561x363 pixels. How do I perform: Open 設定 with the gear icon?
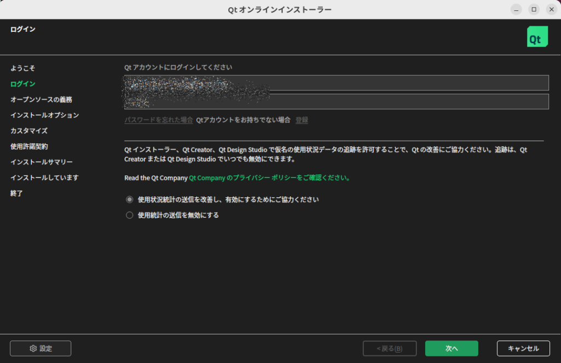41,348
